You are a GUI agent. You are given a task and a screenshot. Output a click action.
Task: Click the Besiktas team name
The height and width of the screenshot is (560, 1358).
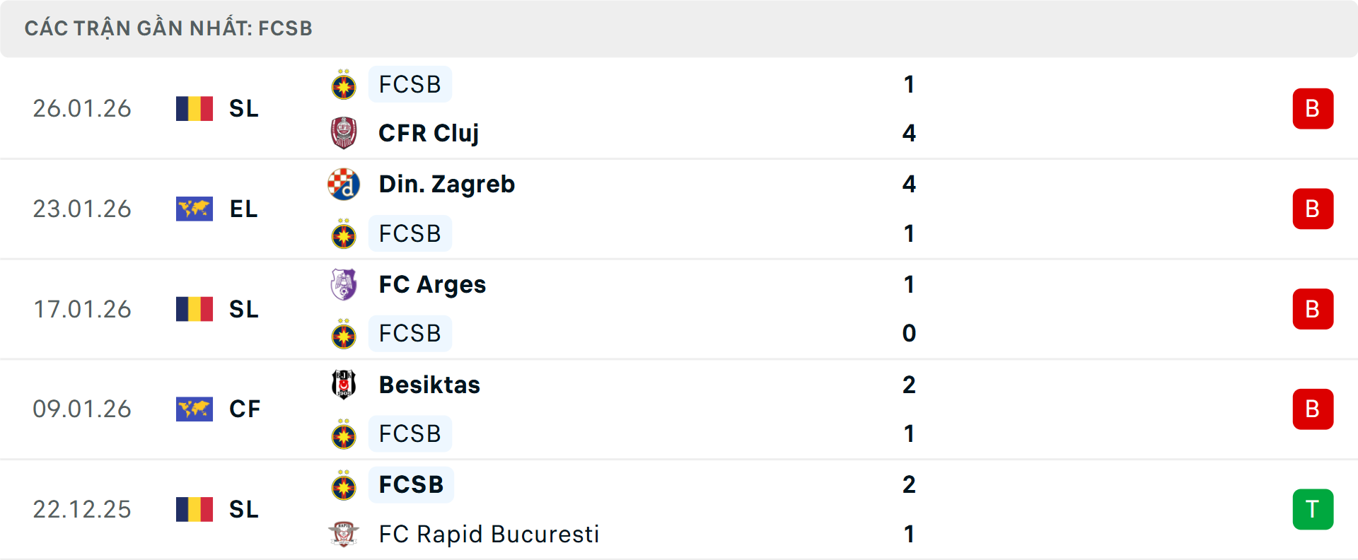pyautogui.click(x=429, y=385)
